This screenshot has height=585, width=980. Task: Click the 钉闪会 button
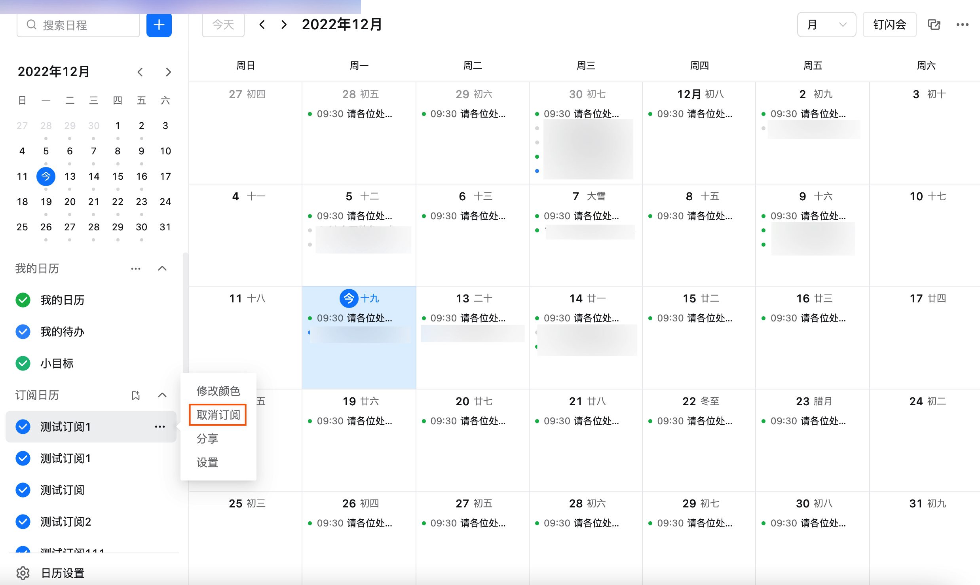pyautogui.click(x=889, y=25)
